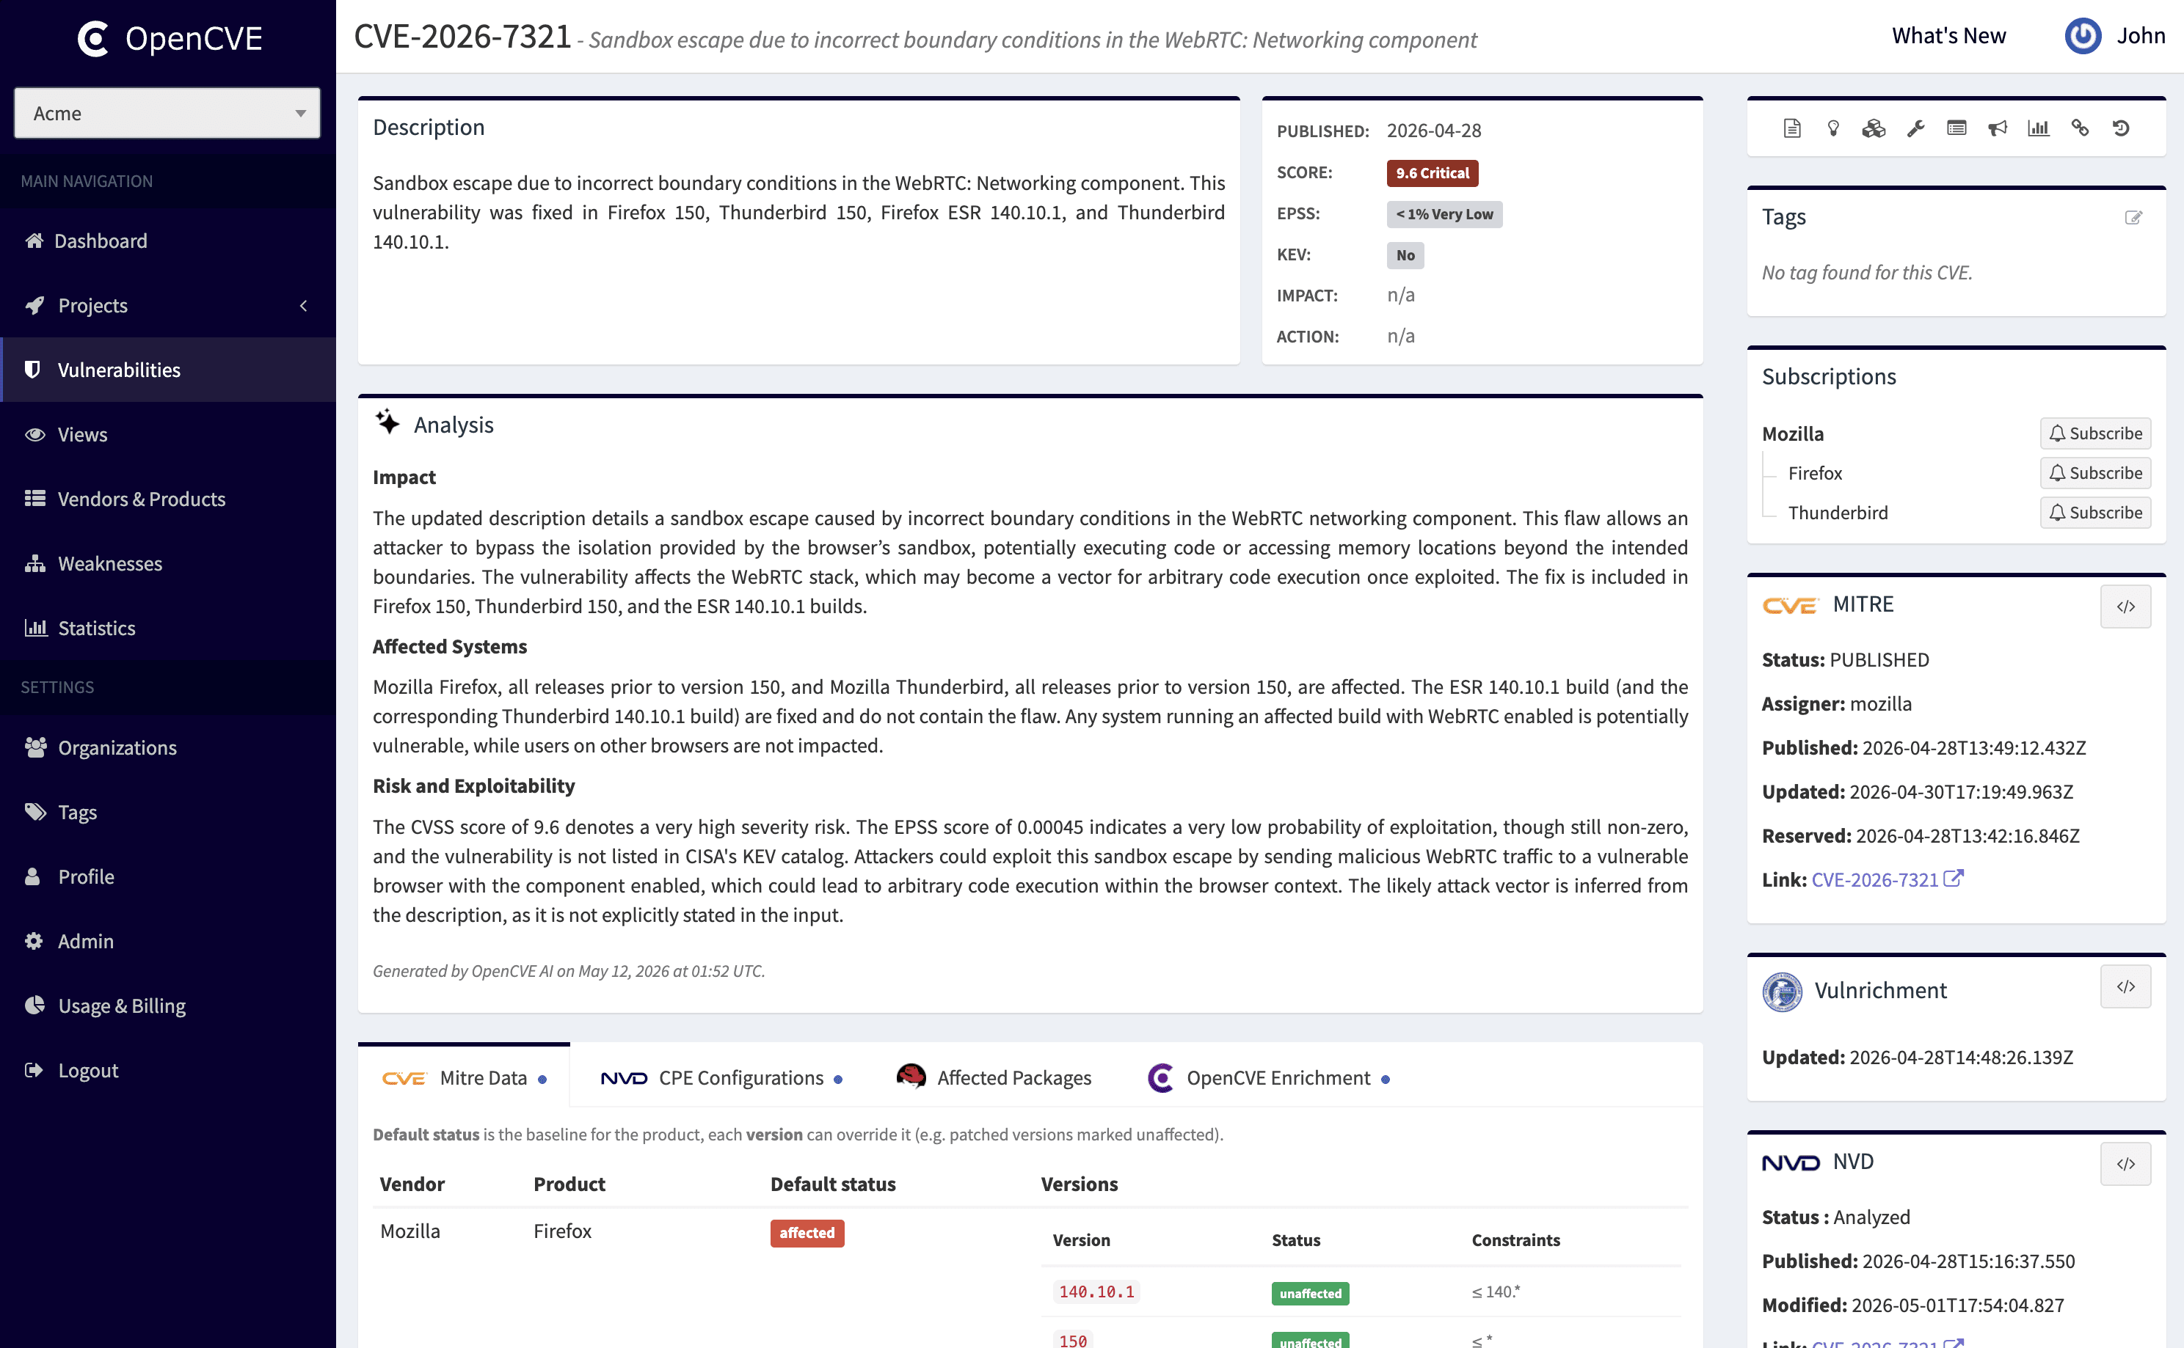2184x1348 pixels.
Task: Switch to the OpenCVE Enrichment tab
Action: [x=1269, y=1078]
